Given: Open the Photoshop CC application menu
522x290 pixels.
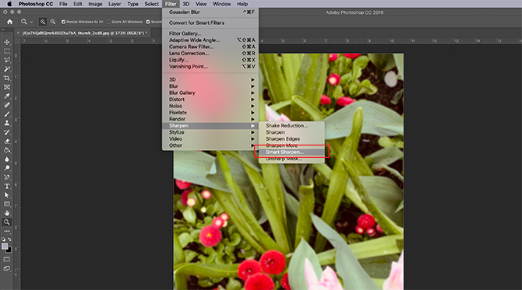Looking at the screenshot, I should click(x=36, y=4).
